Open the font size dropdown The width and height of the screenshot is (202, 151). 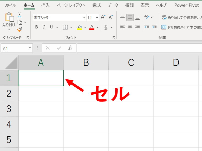click(x=97, y=17)
